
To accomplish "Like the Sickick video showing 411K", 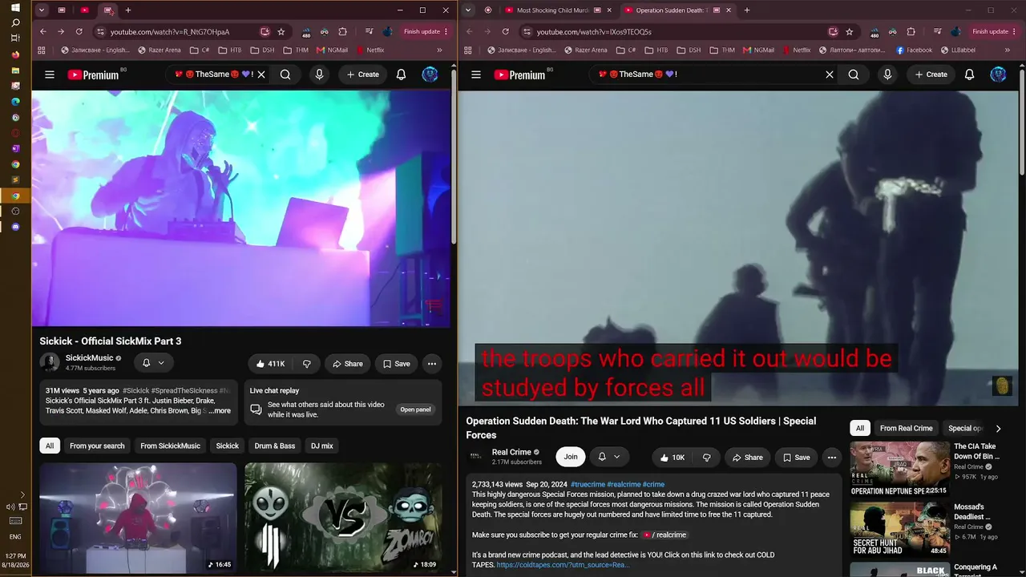I will coord(271,364).
